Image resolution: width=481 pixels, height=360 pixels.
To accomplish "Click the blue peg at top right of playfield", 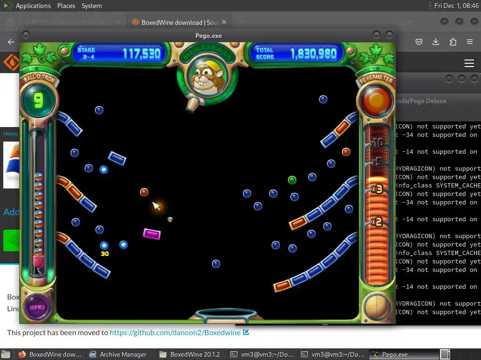I will tap(323, 99).
